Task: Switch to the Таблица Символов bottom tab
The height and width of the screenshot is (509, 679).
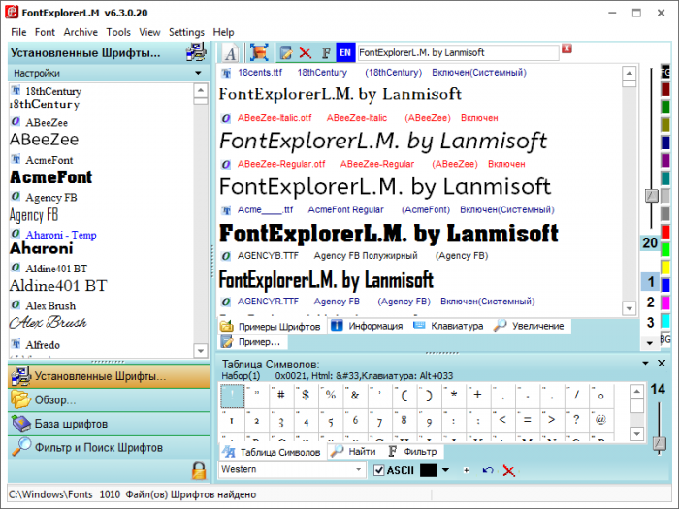Action: pos(271,452)
